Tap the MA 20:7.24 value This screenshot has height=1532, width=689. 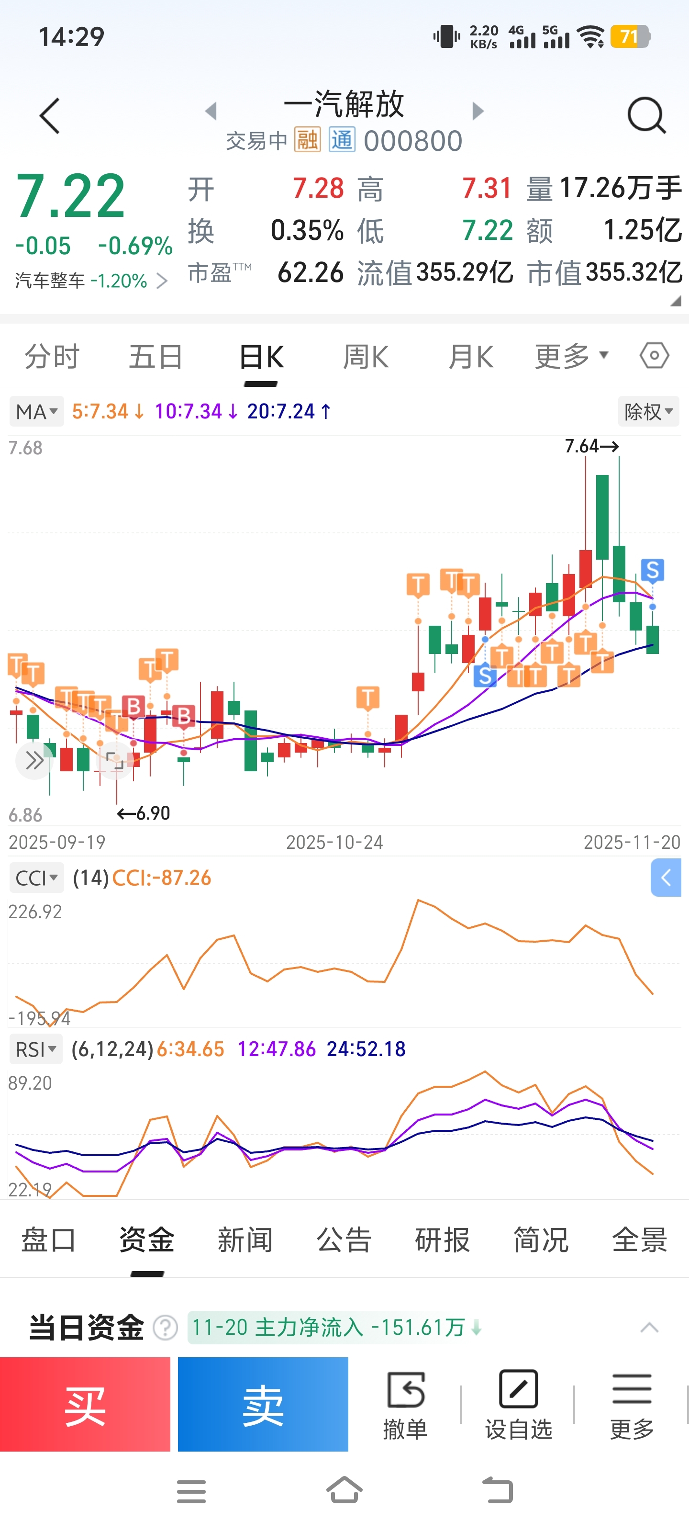tap(289, 411)
